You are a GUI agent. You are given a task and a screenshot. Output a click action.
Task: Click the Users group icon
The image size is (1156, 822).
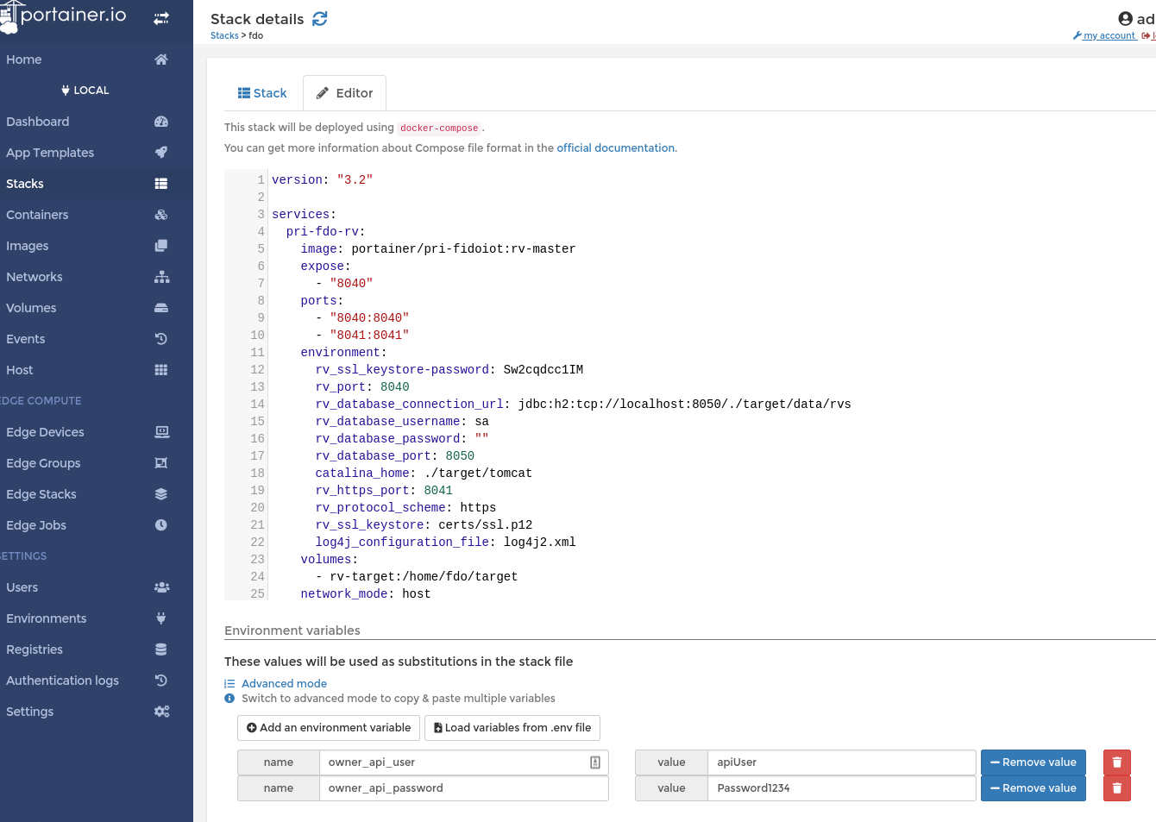point(161,587)
